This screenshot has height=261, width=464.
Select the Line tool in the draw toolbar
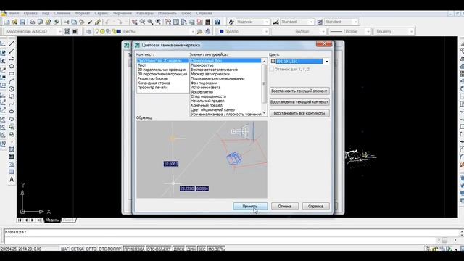(x=12, y=43)
